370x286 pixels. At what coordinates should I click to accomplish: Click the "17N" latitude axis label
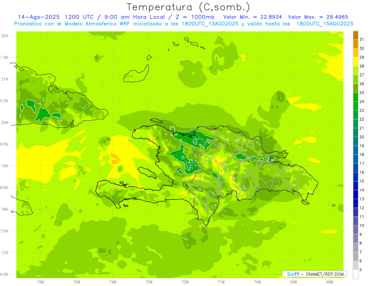(x=5, y=253)
